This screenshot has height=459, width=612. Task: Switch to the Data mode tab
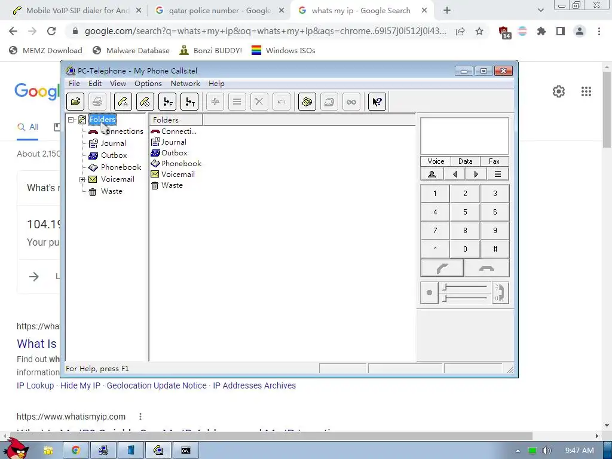pyautogui.click(x=465, y=161)
